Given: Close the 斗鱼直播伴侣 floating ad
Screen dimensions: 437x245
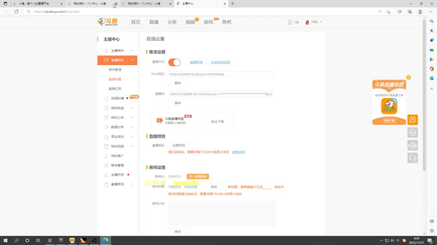Looking at the screenshot, I should click(409, 77).
